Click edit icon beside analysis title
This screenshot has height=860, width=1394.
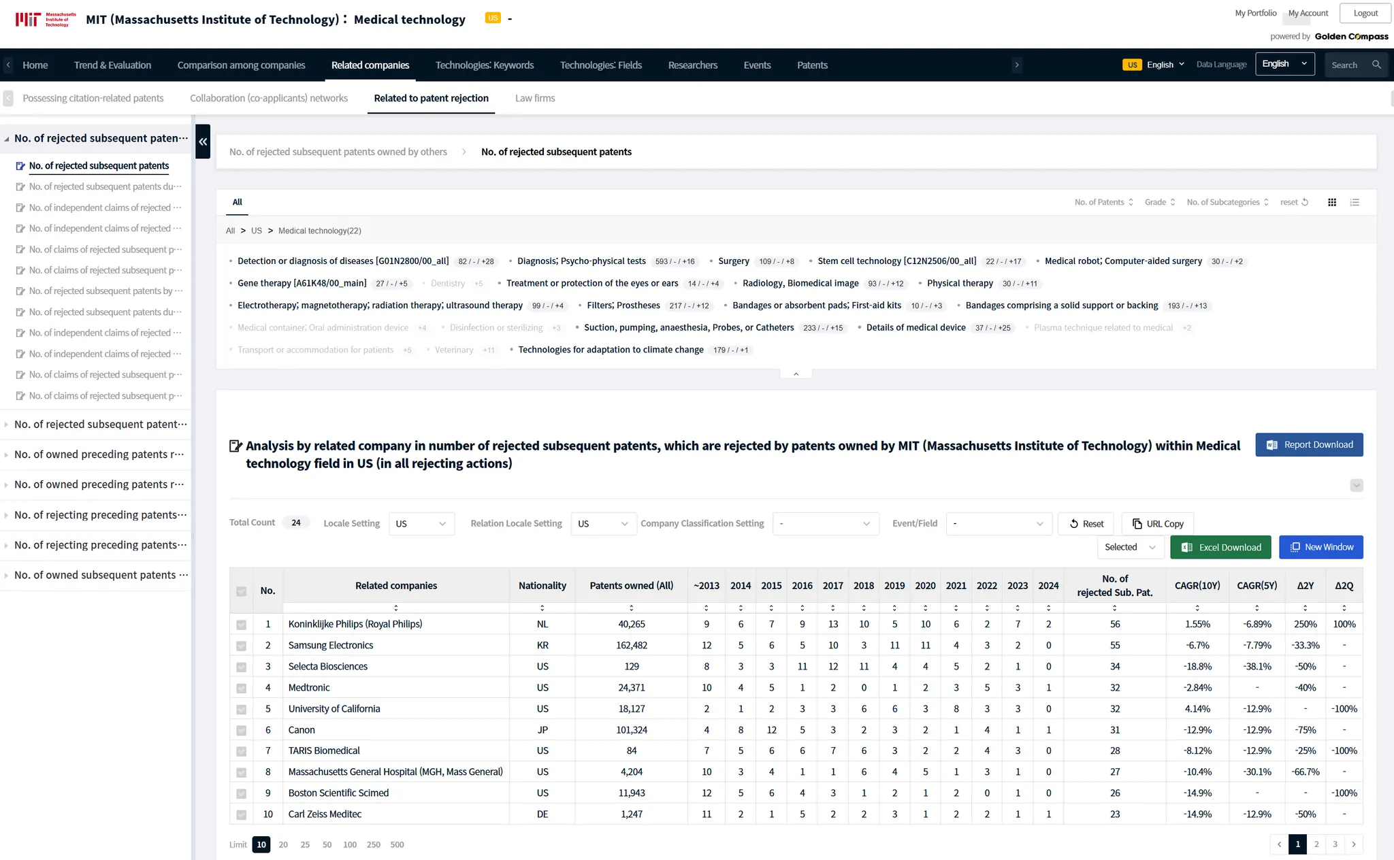(236, 446)
